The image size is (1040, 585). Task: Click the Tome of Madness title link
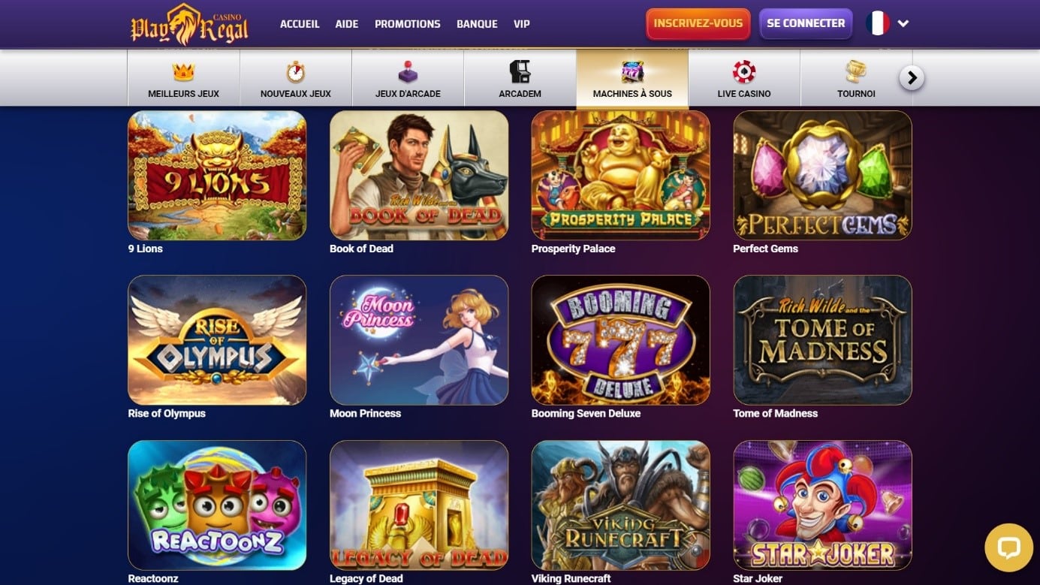coord(775,413)
